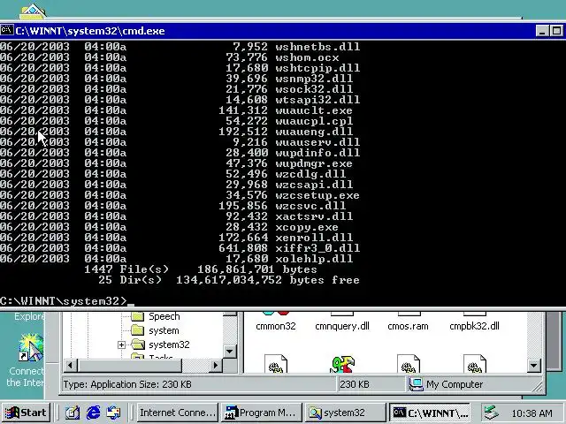Click the xactsrv.dll line in cmd
Viewport: 566px width, 424px height.
(x=177, y=216)
